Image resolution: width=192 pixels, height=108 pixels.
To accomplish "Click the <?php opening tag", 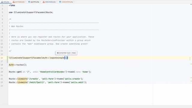I will tap(12, 5).
